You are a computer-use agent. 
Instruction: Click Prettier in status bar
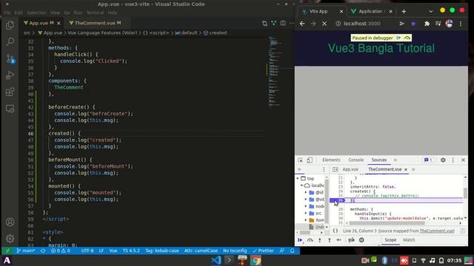[264, 250]
